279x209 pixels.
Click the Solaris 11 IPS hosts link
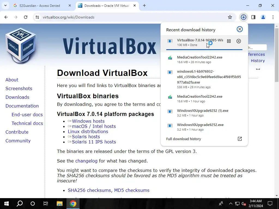(94, 142)
